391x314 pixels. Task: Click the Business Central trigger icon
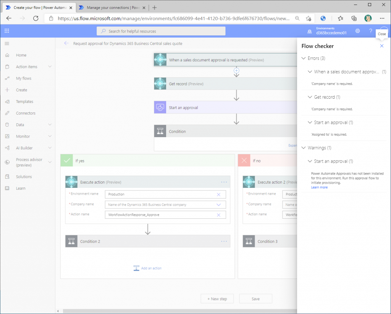pos(160,60)
